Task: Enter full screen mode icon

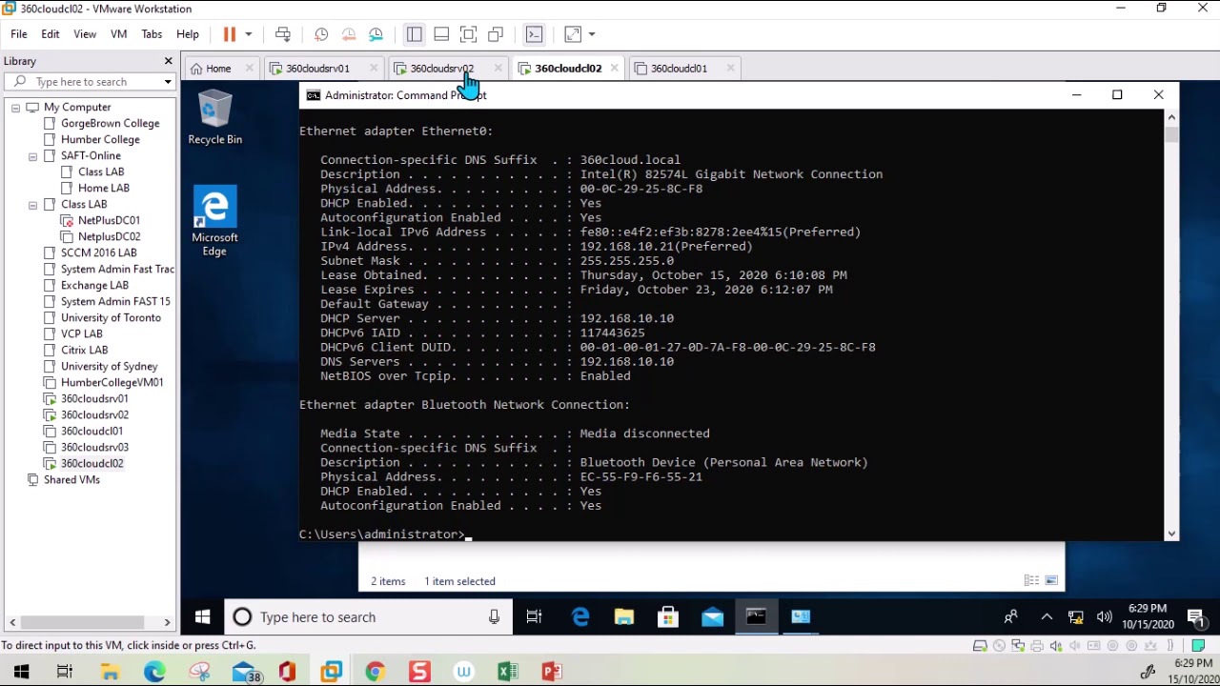Action: pyautogui.click(x=468, y=34)
